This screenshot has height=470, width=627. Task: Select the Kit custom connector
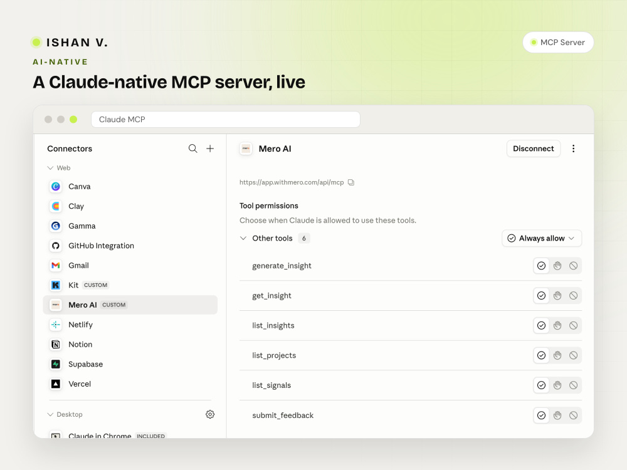point(130,285)
